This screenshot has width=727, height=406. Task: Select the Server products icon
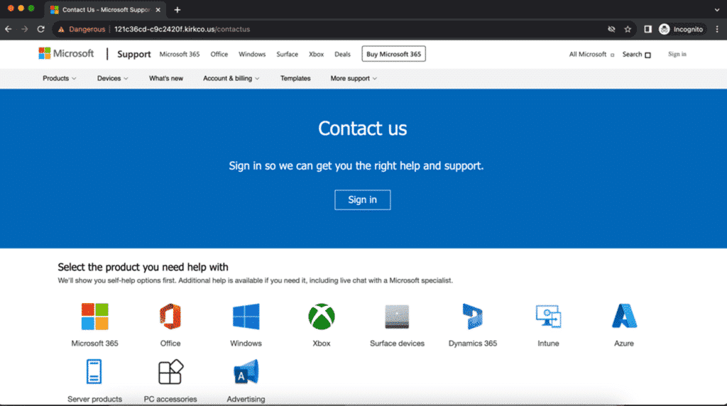click(94, 371)
